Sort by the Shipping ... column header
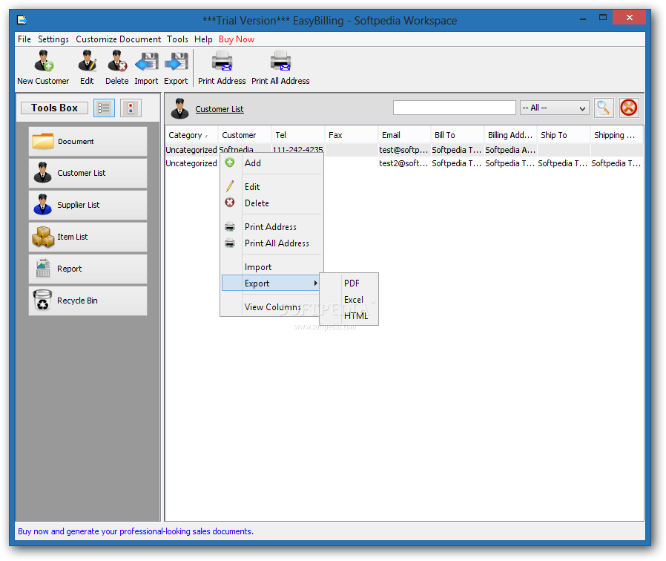This screenshot has width=666, height=561. click(x=616, y=135)
